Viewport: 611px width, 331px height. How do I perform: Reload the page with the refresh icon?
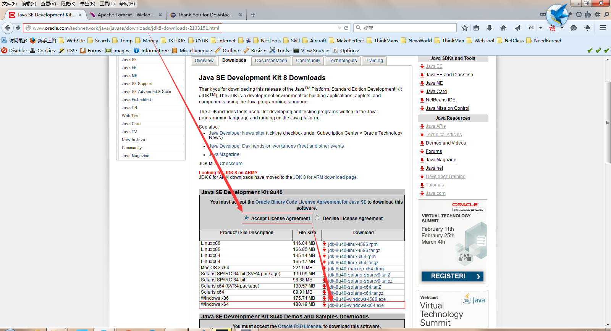tap(346, 28)
